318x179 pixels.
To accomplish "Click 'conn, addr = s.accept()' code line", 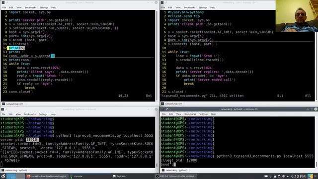I will pos(32,56).
